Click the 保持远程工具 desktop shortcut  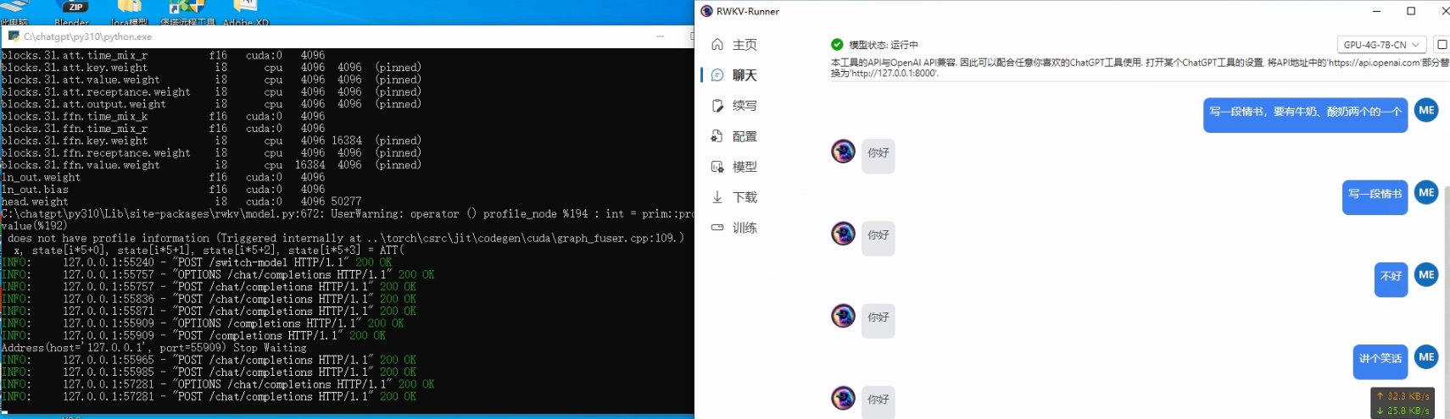click(187, 12)
